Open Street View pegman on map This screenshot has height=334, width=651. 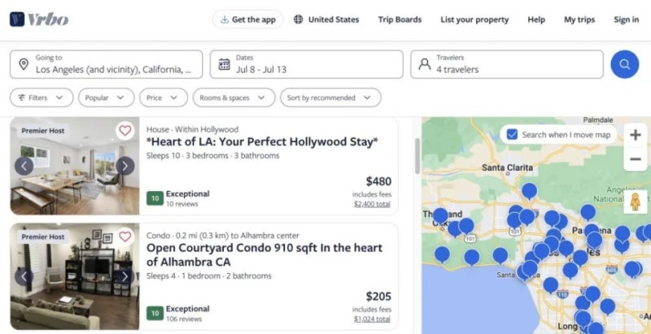(x=636, y=201)
